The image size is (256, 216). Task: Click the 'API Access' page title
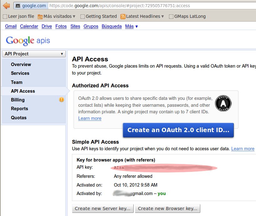point(90,59)
